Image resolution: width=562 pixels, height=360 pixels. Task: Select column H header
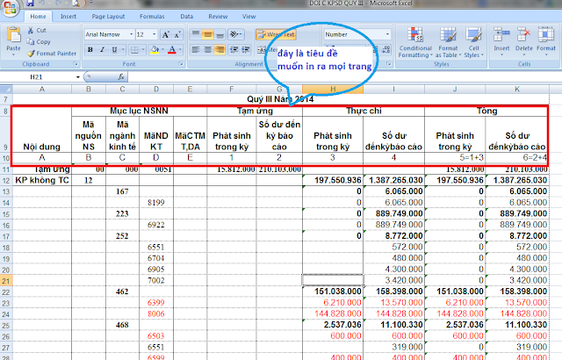click(333, 90)
